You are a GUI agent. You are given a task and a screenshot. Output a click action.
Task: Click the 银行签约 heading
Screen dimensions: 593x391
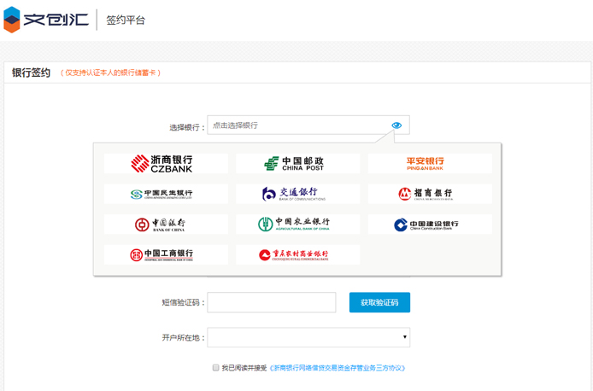pos(31,73)
